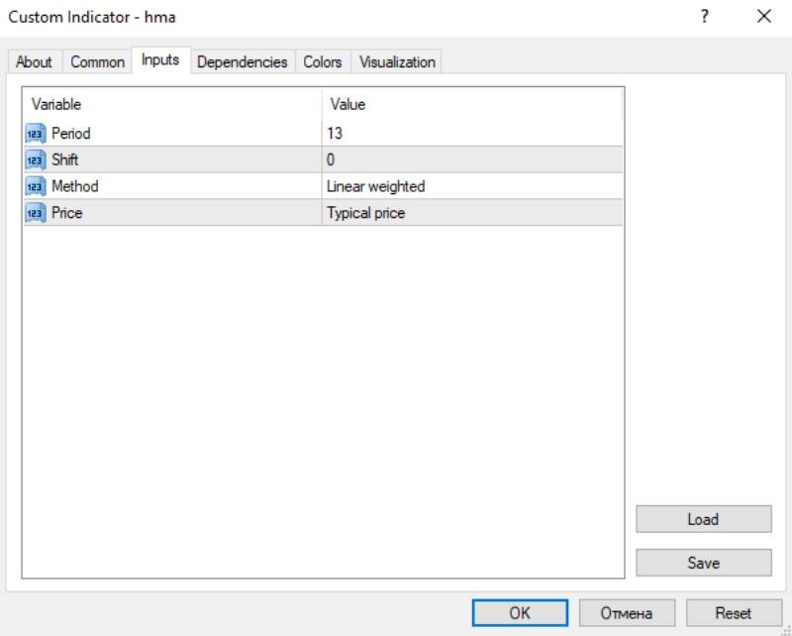Show the Visualization tab

point(397,61)
